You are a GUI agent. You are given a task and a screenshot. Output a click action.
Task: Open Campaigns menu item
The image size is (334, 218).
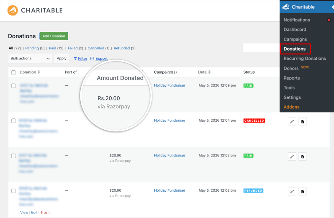pos(295,39)
